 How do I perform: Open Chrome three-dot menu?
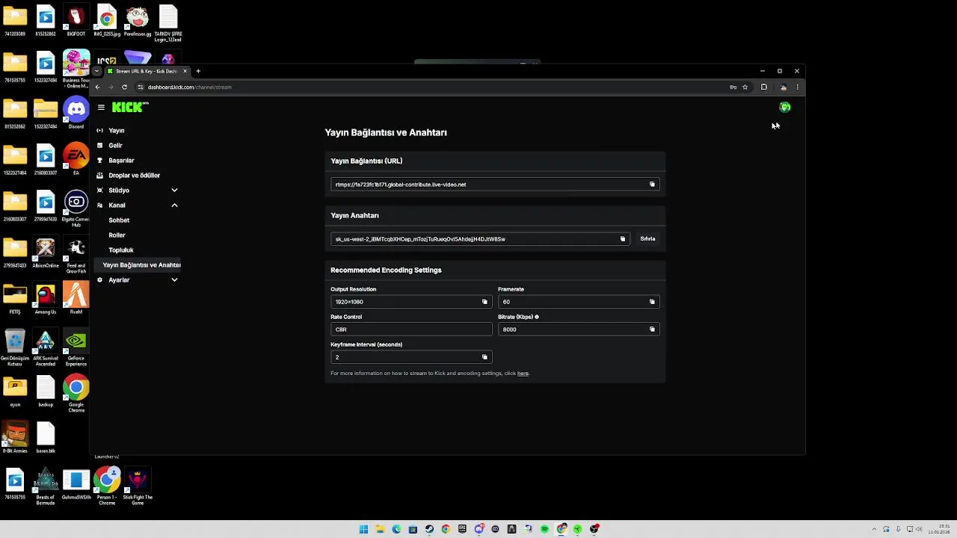[797, 87]
